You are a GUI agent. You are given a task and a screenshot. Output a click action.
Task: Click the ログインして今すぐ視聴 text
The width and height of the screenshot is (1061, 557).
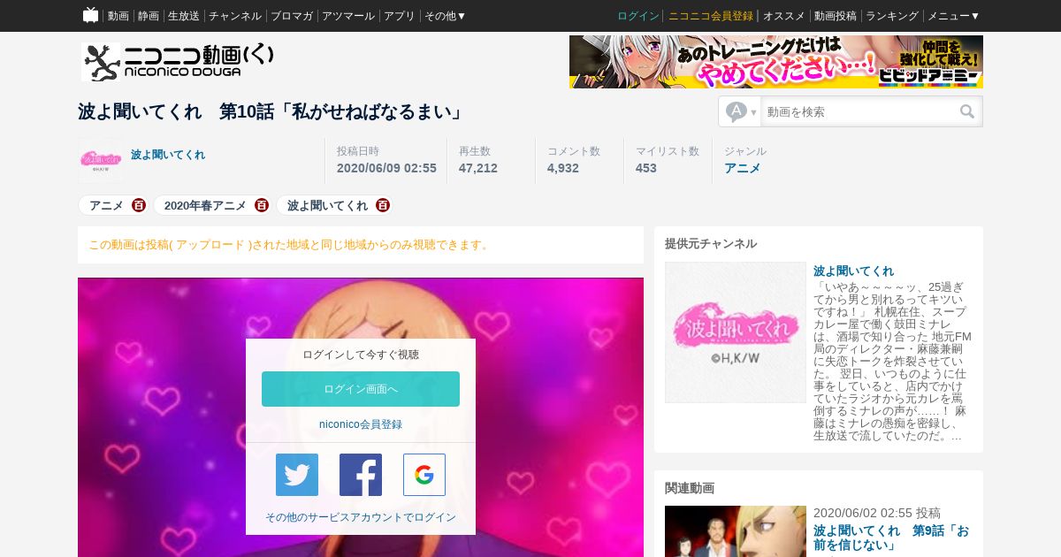coord(361,355)
